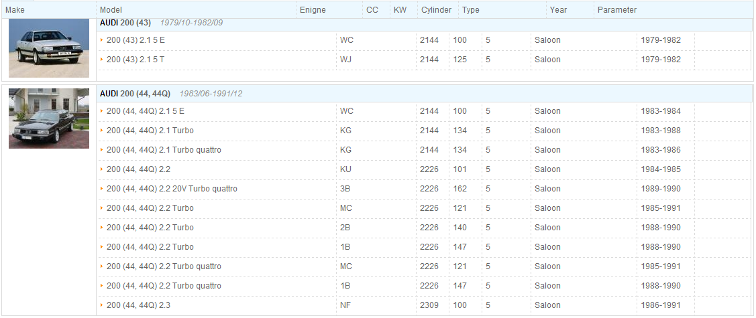Screen dimensions: 756x318
Task: Click the arrow bullet next to 200 (44, 44Q) 2.3
Action: click(x=102, y=305)
